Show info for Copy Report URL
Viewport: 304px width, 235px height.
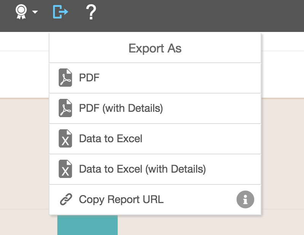click(245, 199)
